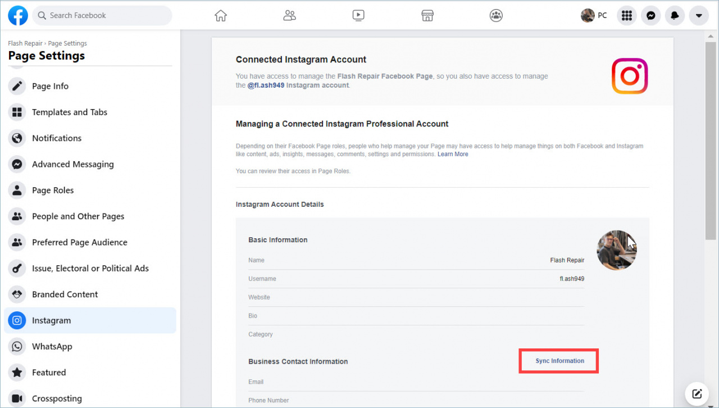Open the Home feed icon
Screen dimensions: 719x408
click(x=221, y=16)
